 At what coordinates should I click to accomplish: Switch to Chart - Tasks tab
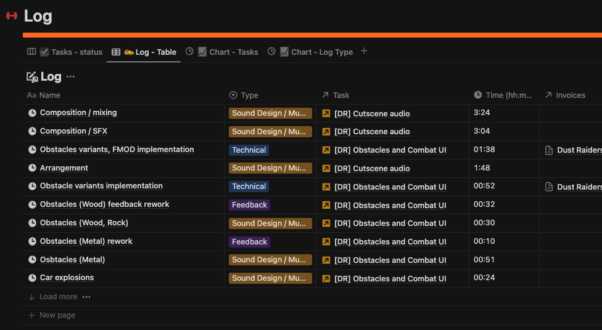pos(222,52)
